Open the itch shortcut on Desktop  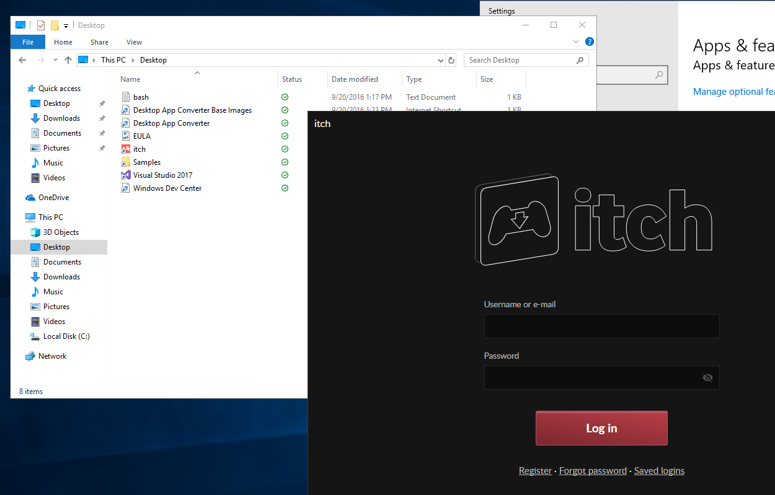pos(138,149)
